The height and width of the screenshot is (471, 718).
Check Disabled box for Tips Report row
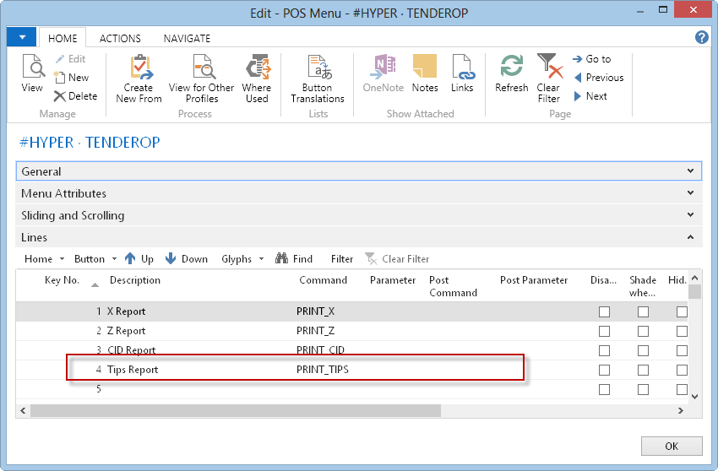(604, 370)
